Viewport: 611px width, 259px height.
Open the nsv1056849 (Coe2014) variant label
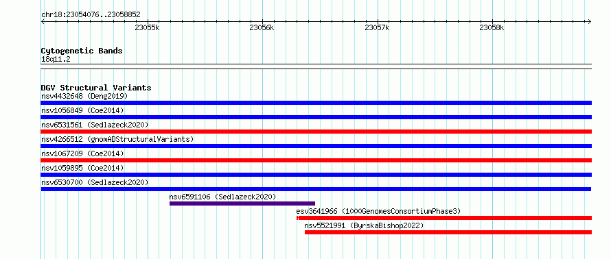[82, 110]
